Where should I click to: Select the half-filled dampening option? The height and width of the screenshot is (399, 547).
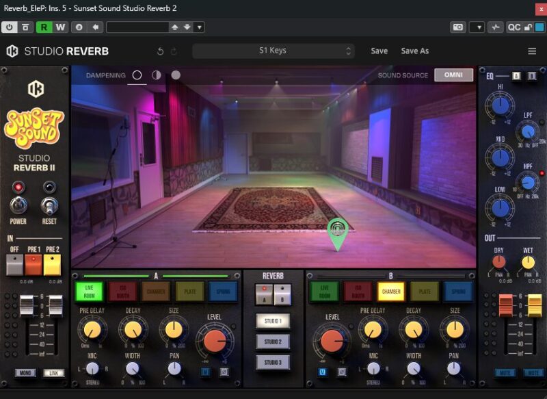157,75
